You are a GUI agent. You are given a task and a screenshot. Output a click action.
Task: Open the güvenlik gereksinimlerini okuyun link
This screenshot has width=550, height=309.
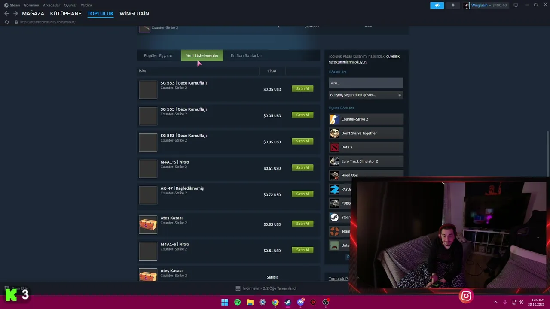click(364, 59)
